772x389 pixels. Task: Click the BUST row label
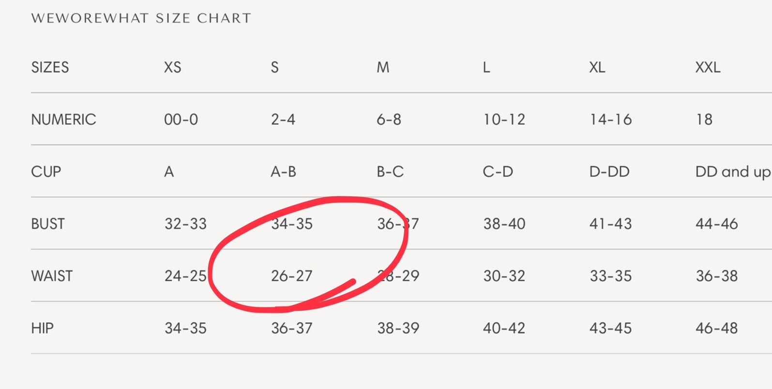click(48, 224)
